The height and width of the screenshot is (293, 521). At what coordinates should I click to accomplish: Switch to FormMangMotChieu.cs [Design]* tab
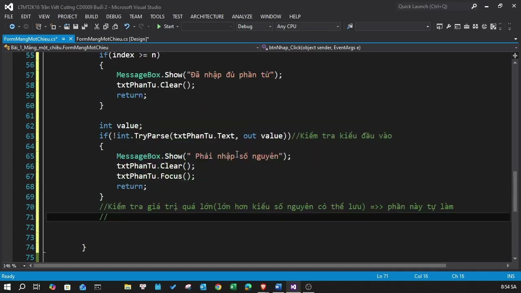pos(113,39)
